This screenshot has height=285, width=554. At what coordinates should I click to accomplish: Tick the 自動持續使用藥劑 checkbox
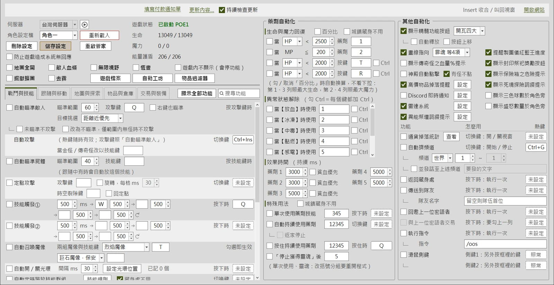pyautogui.click(x=269, y=224)
